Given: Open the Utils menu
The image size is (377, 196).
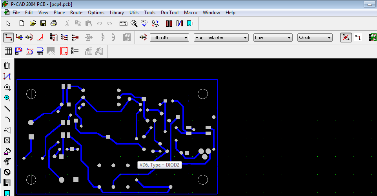Looking at the screenshot, I should coord(134,13).
